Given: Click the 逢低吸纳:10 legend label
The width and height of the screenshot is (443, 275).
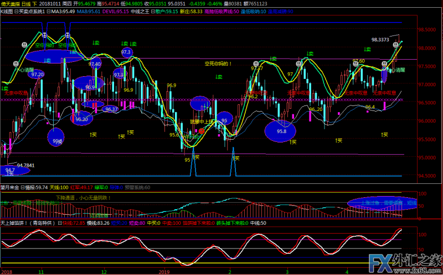Looking at the screenshot, I should tap(253, 12).
